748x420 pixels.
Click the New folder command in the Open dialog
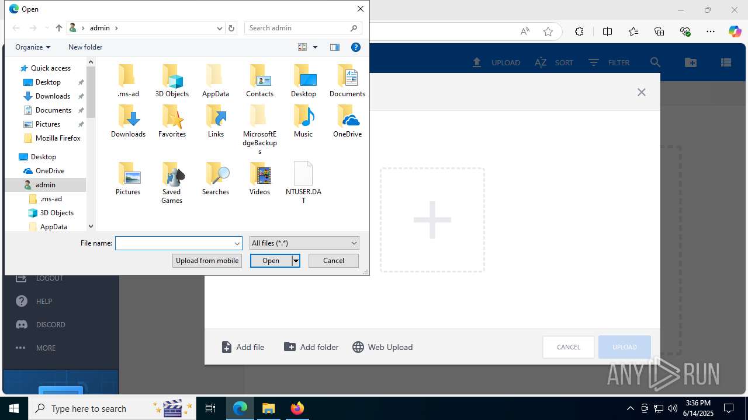tap(85, 47)
